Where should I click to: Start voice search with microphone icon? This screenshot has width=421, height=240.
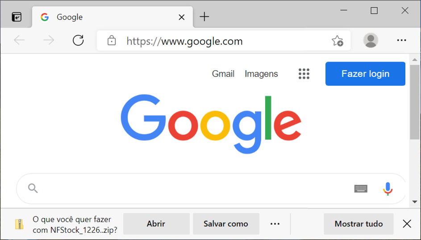coord(388,189)
